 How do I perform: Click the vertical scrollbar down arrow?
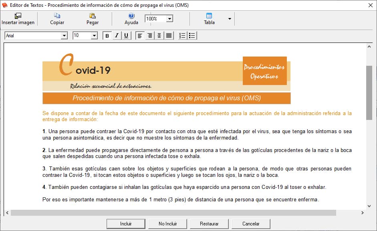click(369, 206)
